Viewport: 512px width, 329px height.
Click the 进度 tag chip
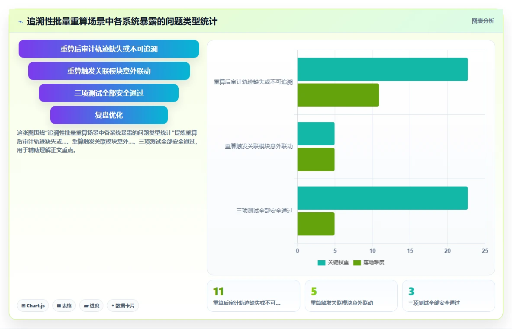91,306
